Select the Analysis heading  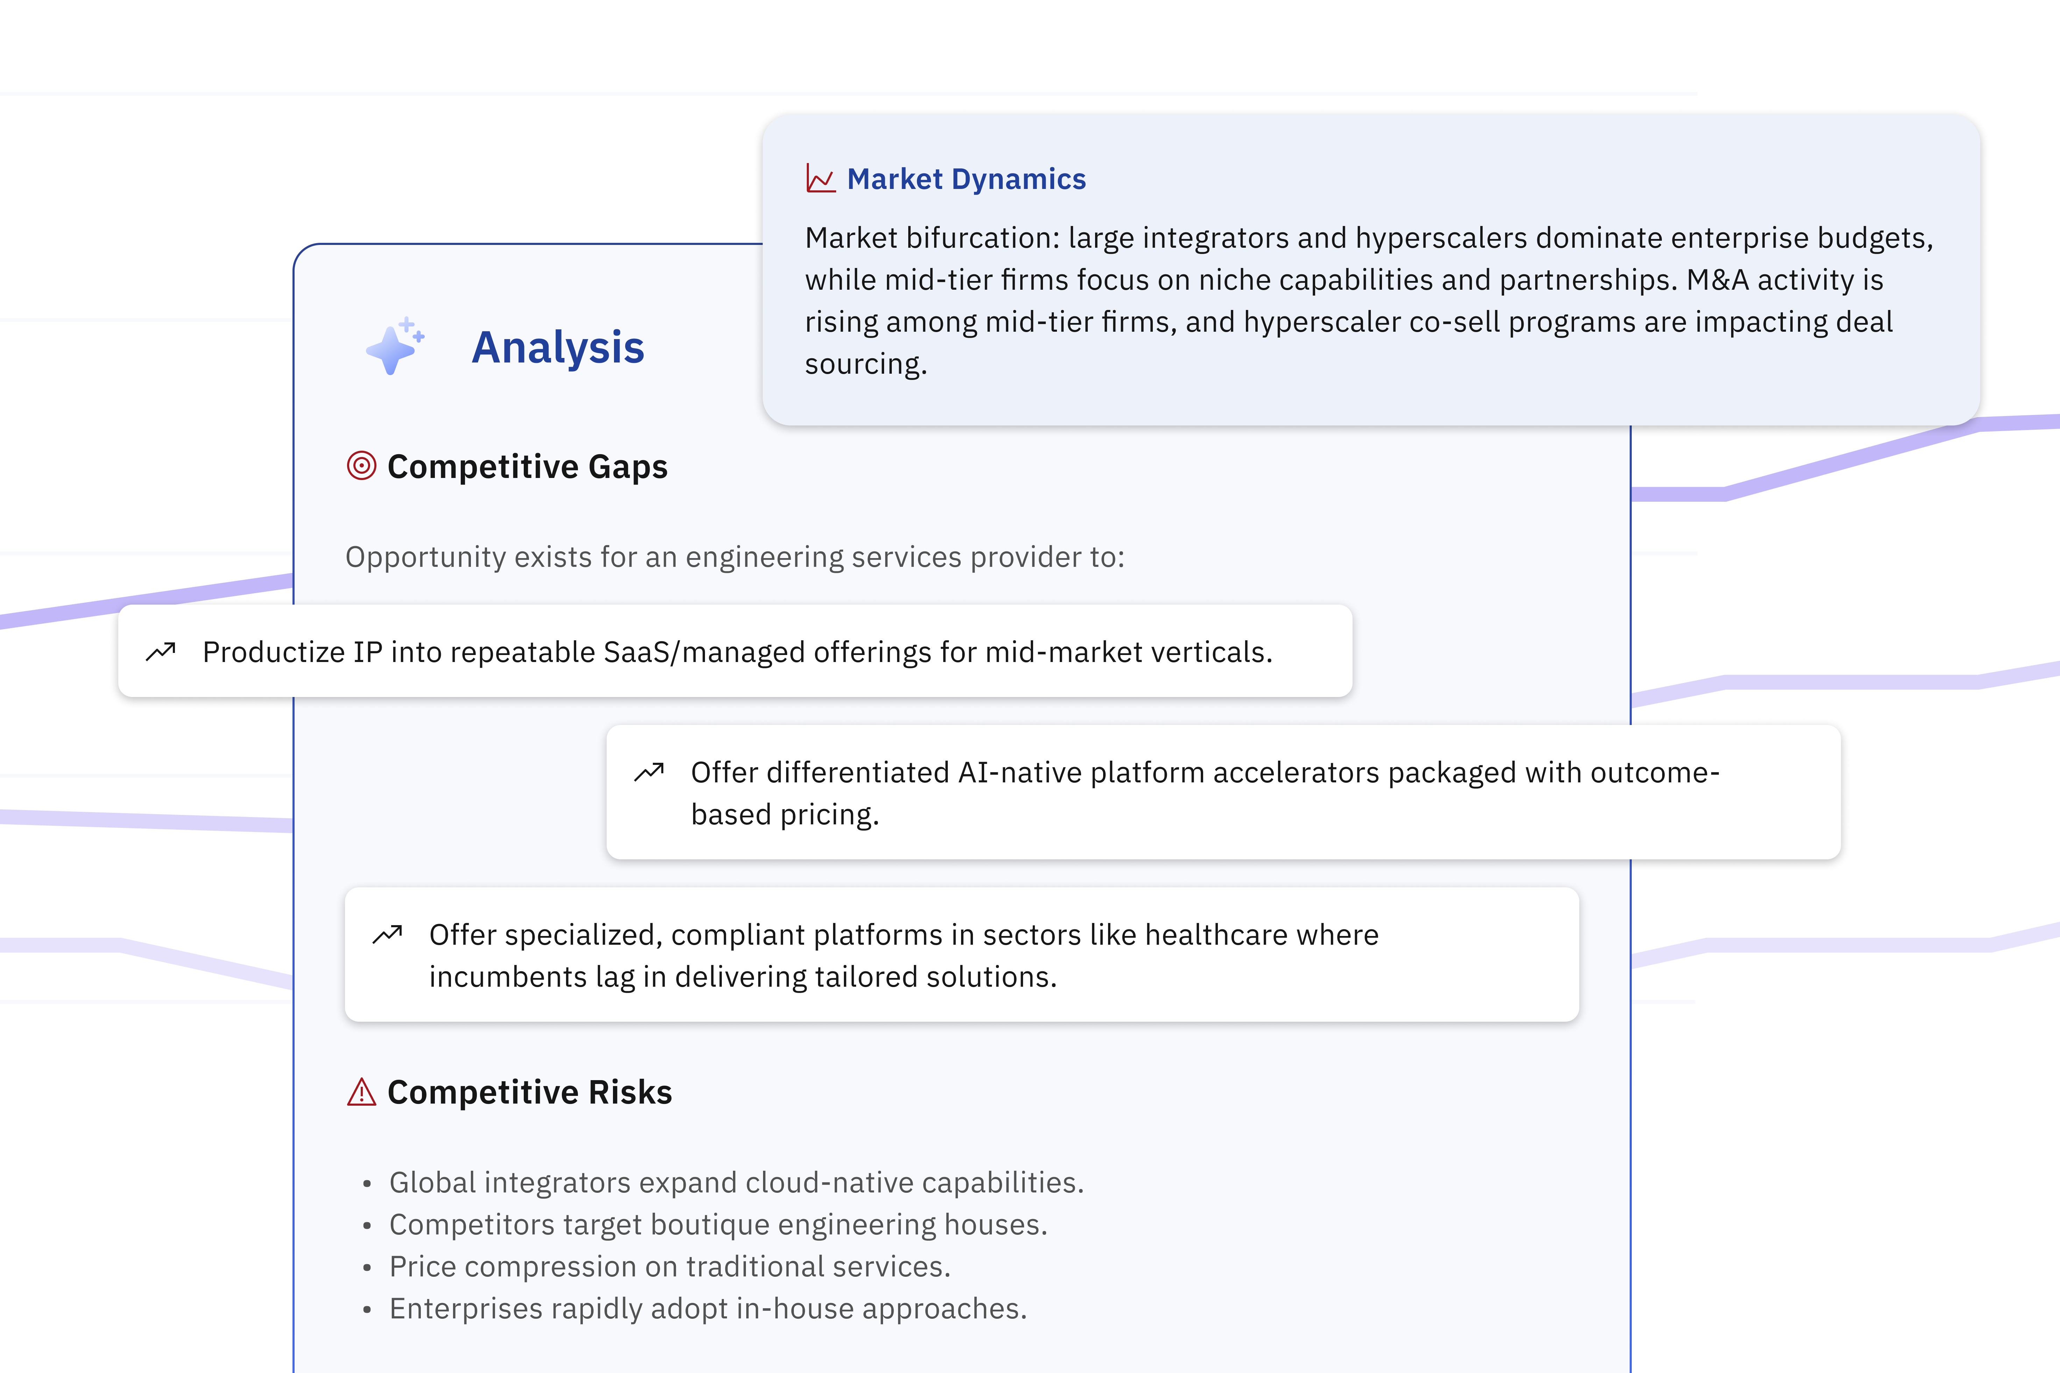pyautogui.click(x=558, y=348)
